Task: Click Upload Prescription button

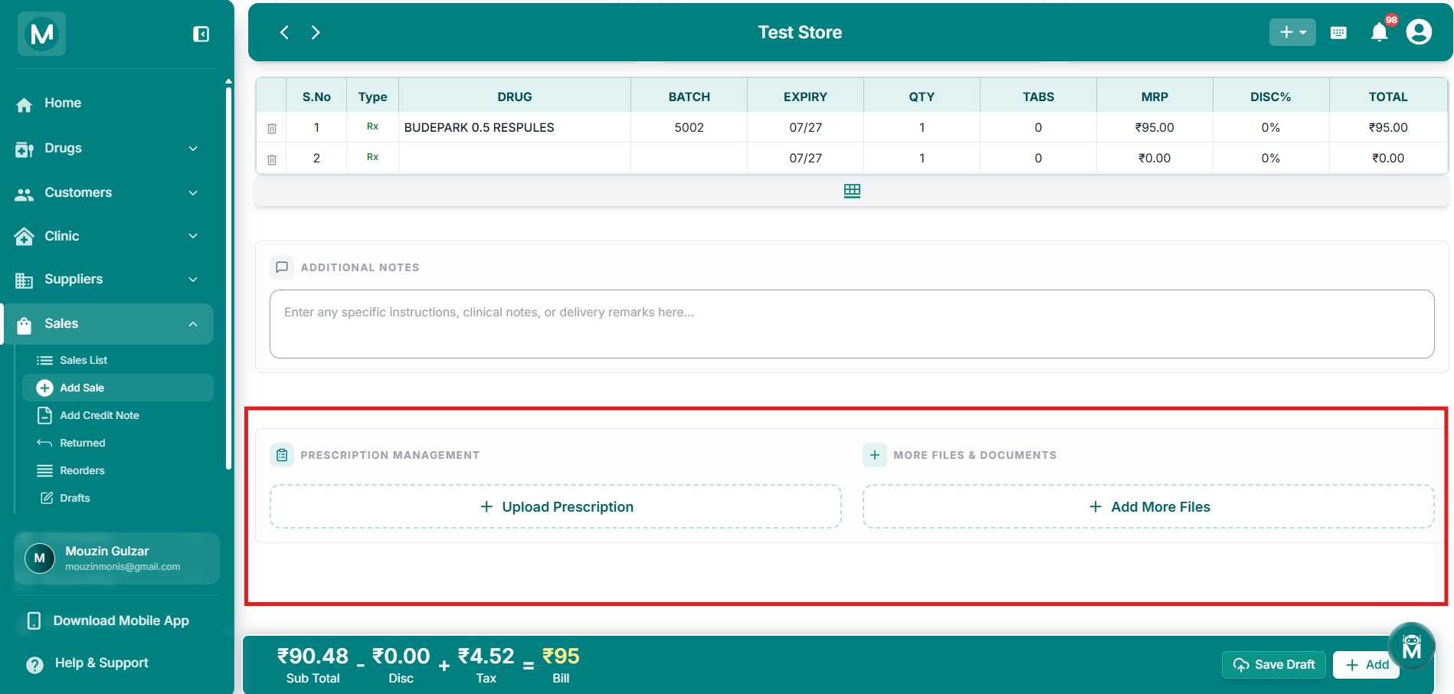Action: click(555, 506)
